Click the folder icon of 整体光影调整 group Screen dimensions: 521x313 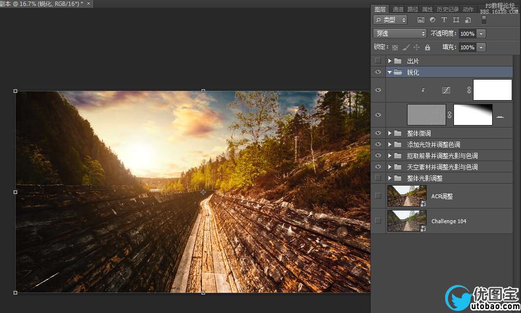(398, 178)
